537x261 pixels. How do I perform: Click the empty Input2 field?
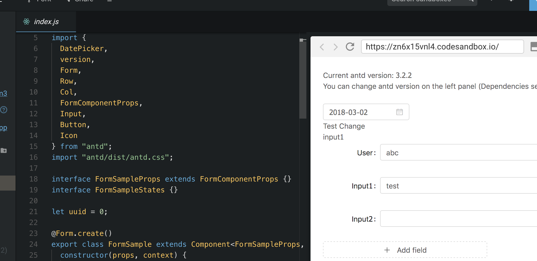coord(459,219)
